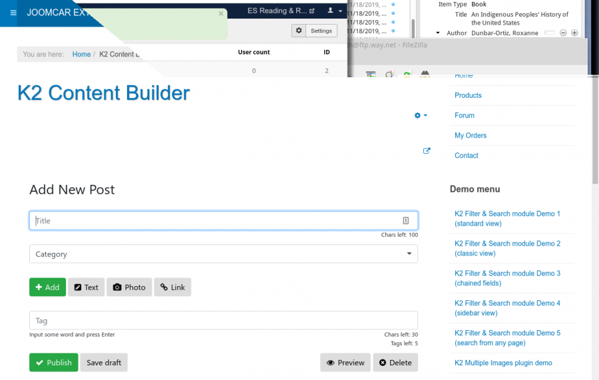Open the My Orders menu link
The width and height of the screenshot is (599, 380).
click(x=471, y=136)
